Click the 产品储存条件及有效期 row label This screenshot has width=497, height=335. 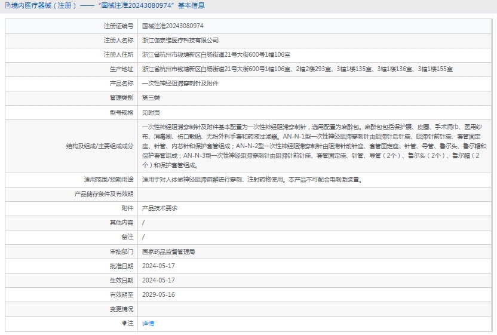(x=104, y=194)
